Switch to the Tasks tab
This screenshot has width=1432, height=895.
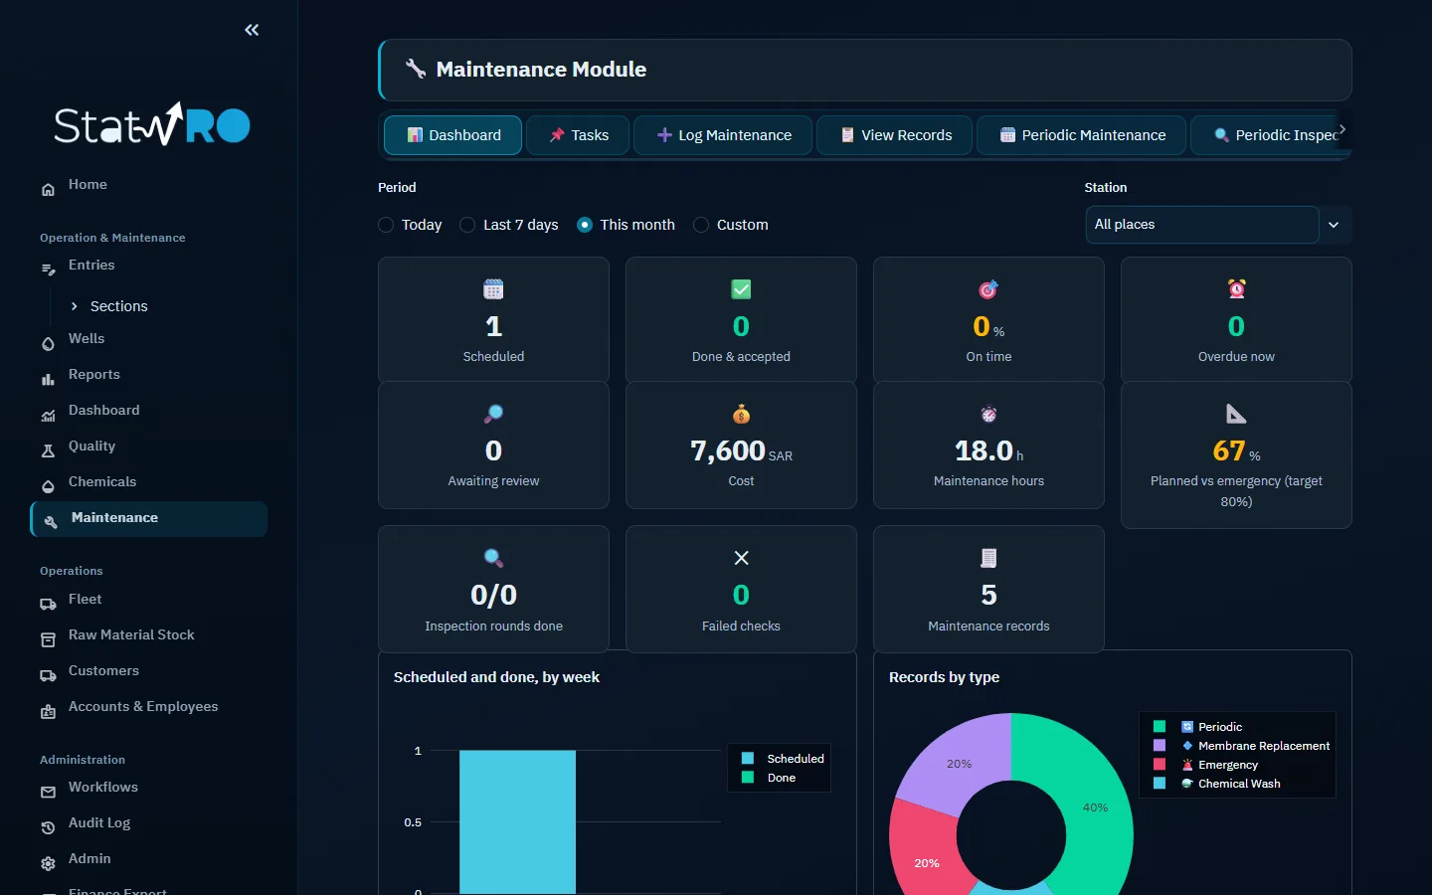(578, 135)
